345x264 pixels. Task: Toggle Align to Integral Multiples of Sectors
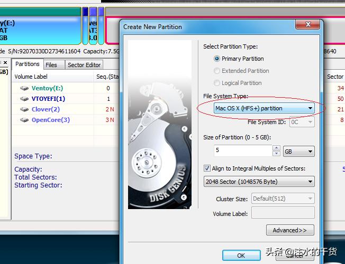(207, 168)
